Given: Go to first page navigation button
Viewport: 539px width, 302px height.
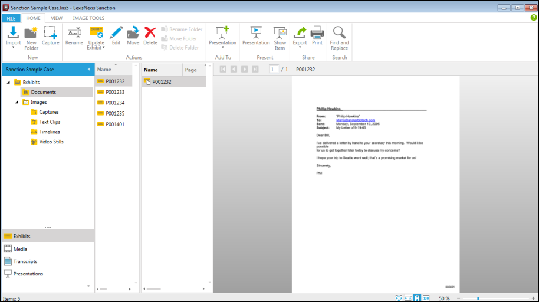Looking at the screenshot, I should click(223, 69).
